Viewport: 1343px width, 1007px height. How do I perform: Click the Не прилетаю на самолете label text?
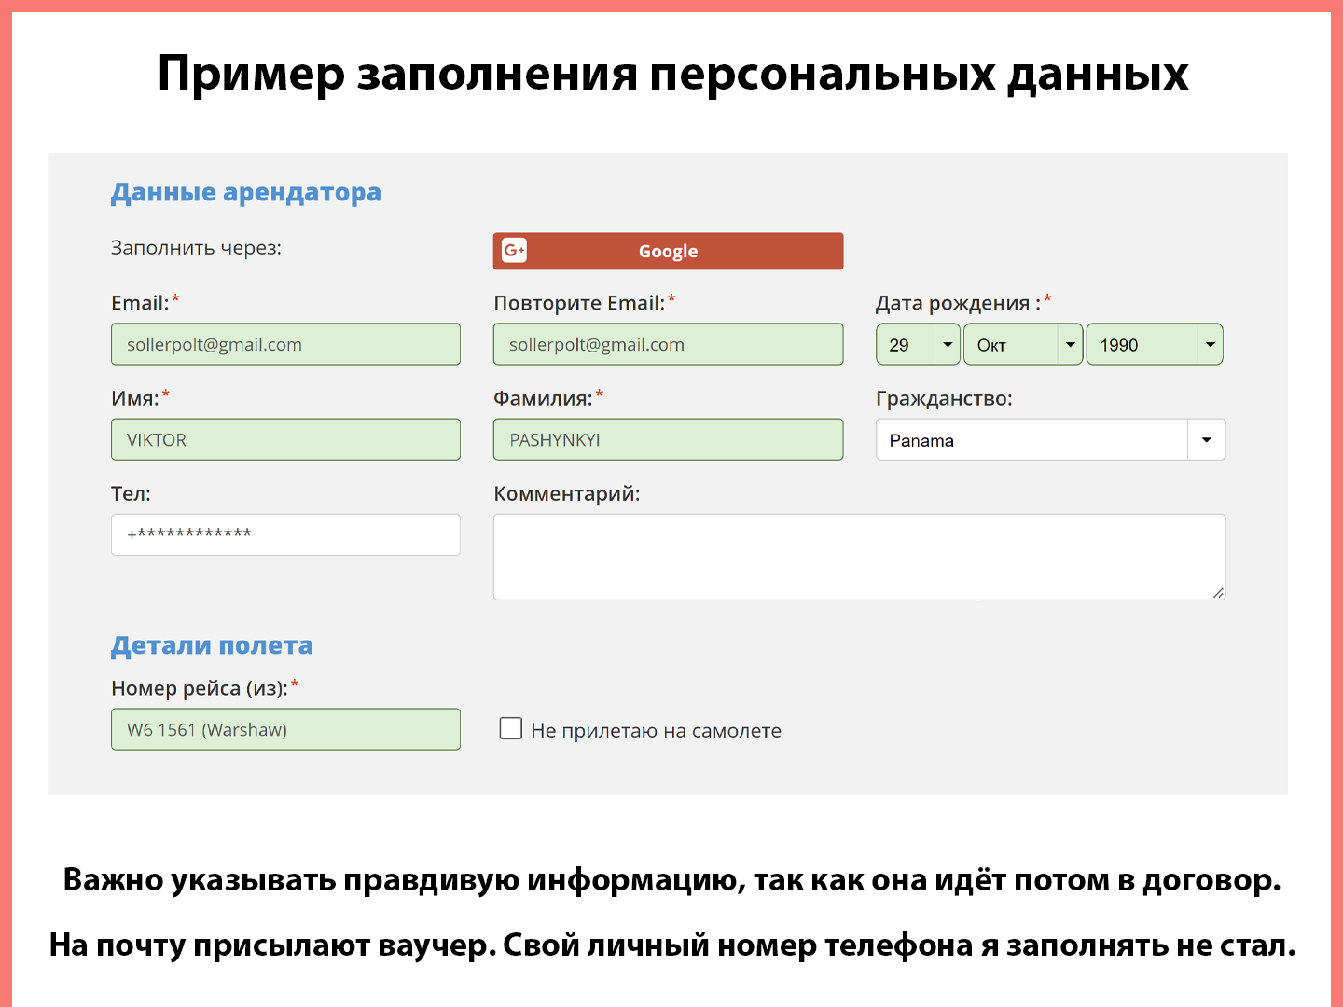click(x=657, y=730)
